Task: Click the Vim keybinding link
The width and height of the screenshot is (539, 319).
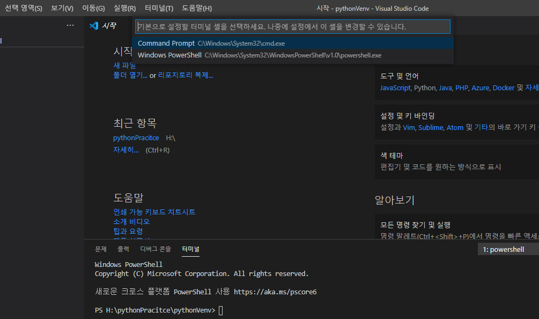Action: (x=409, y=127)
